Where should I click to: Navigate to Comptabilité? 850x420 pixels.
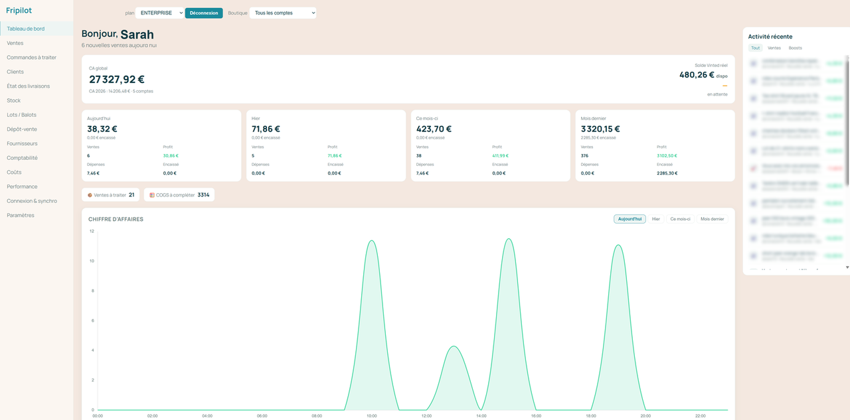[37, 158]
